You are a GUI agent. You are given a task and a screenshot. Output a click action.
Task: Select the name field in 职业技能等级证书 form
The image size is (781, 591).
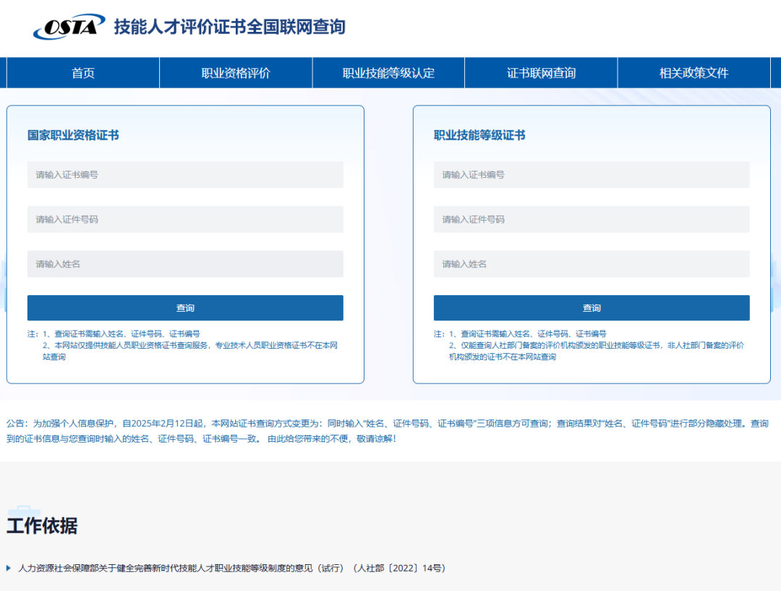tap(592, 264)
